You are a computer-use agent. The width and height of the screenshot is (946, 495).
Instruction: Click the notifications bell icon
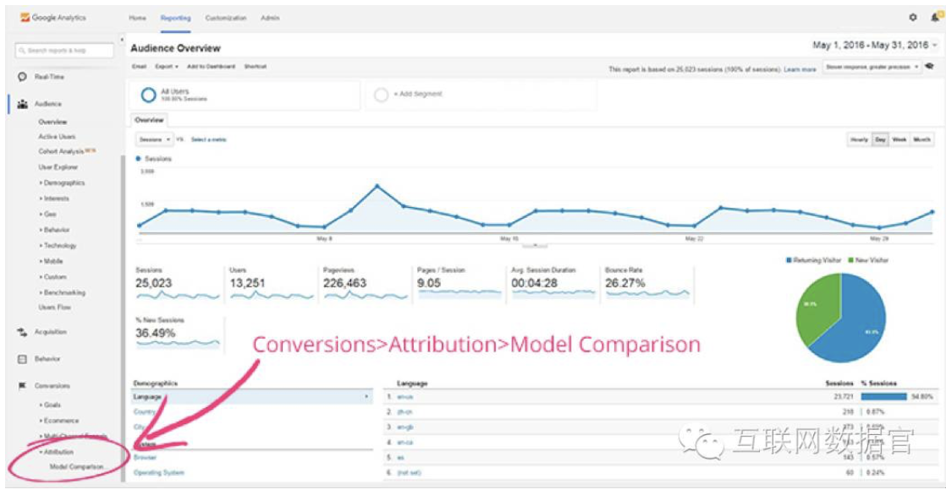932,18
